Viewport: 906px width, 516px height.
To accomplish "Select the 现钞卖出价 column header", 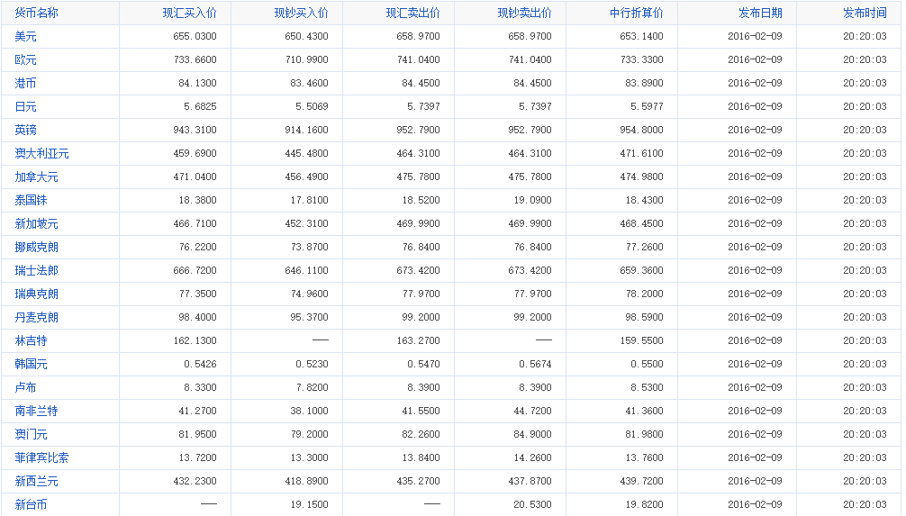I will (524, 14).
